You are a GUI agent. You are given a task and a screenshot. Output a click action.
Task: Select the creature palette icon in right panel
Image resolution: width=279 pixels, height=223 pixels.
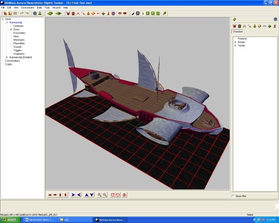pos(234,26)
